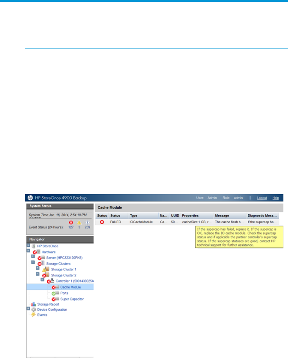Expand the Storage Cluster 1 node

[37, 268]
